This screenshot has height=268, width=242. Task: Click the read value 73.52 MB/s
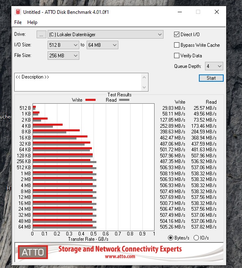point(205,120)
